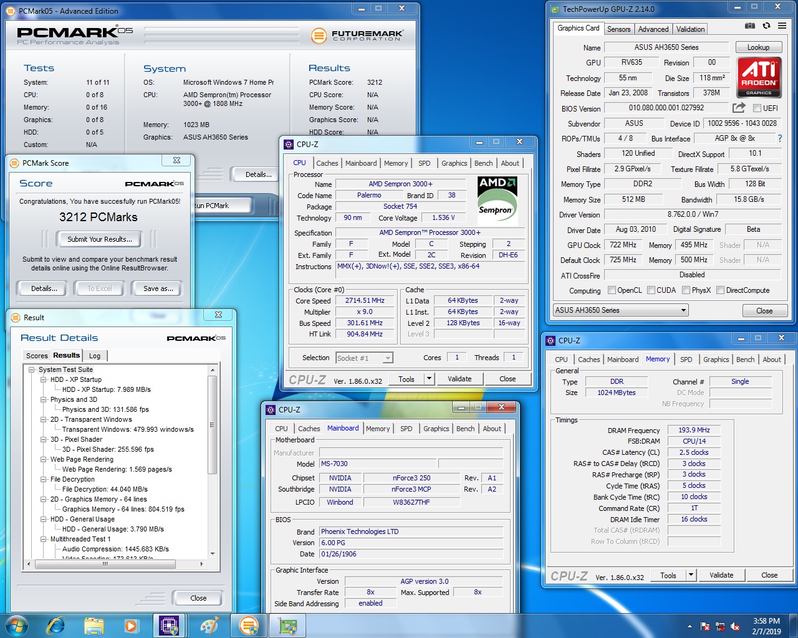Click the PCMark Score dialog title icon

[x=14, y=163]
